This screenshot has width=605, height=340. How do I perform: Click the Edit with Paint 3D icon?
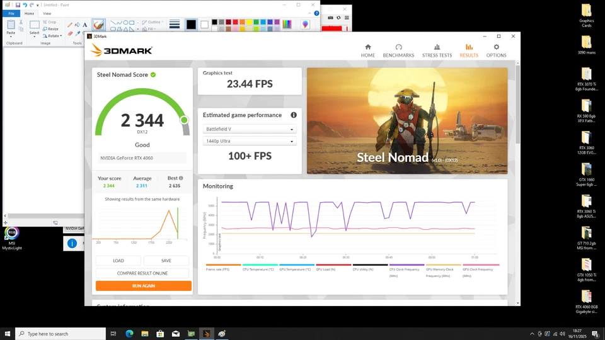click(x=305, y=25)
